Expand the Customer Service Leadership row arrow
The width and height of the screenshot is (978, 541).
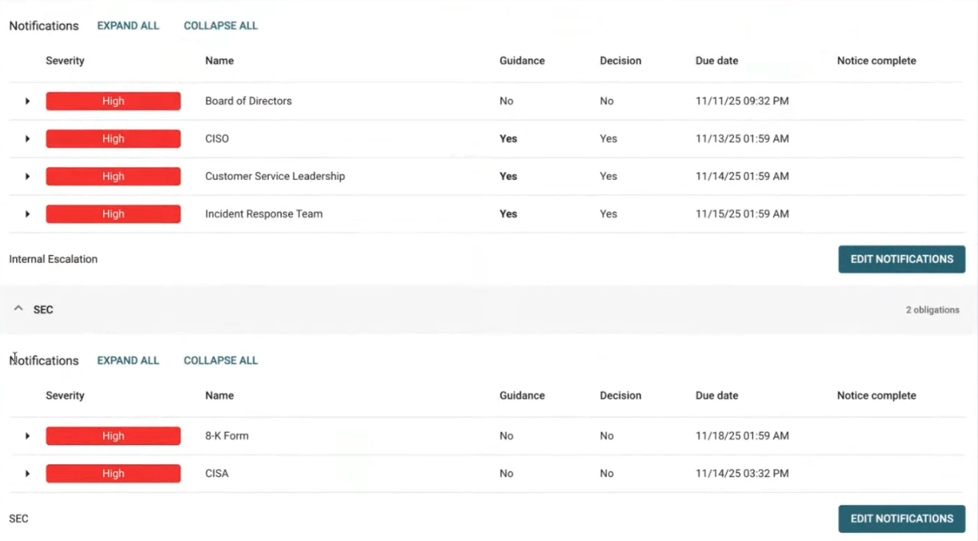pyautogui.click(x=27, y=177)
